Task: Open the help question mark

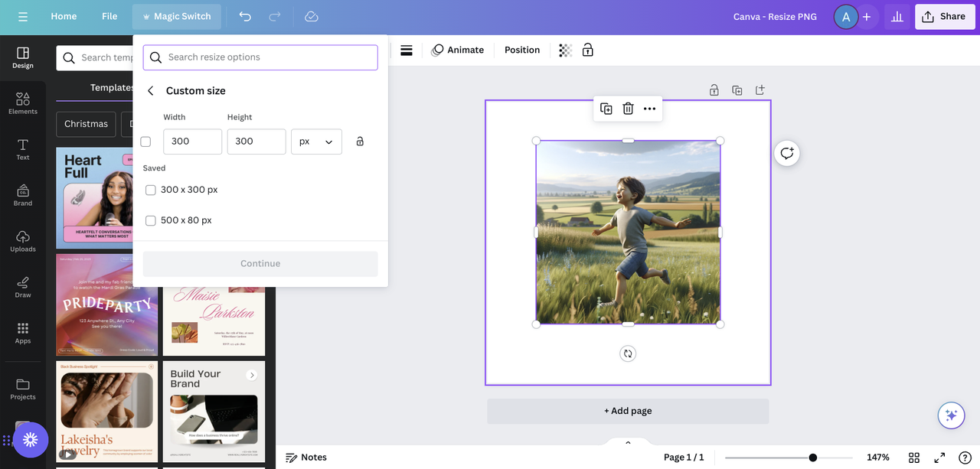Action: coord(965,458)
